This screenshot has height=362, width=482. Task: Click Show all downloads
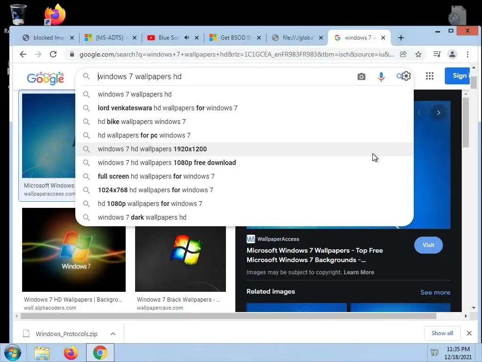pyautogui.click(x=442, y=333)
